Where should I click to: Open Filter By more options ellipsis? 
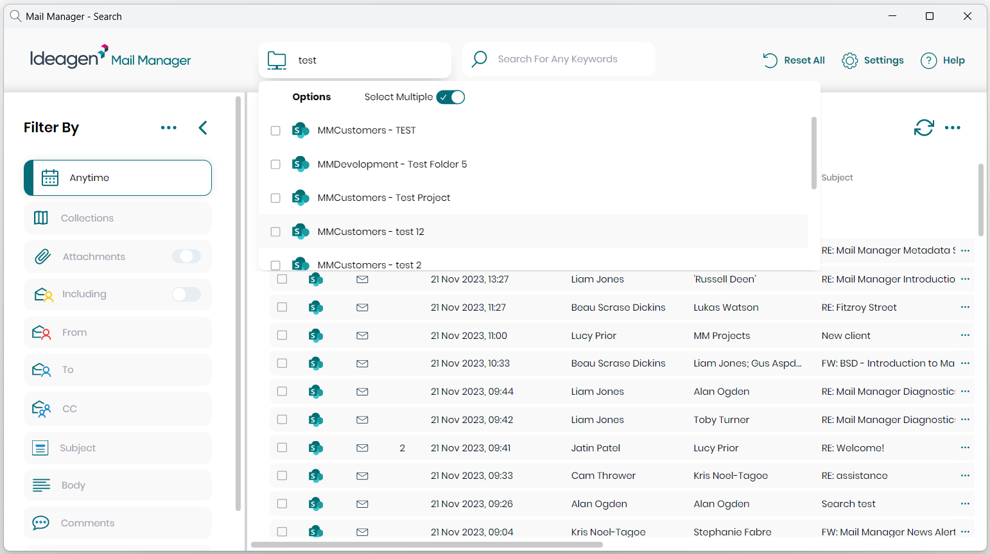[169, 128]
